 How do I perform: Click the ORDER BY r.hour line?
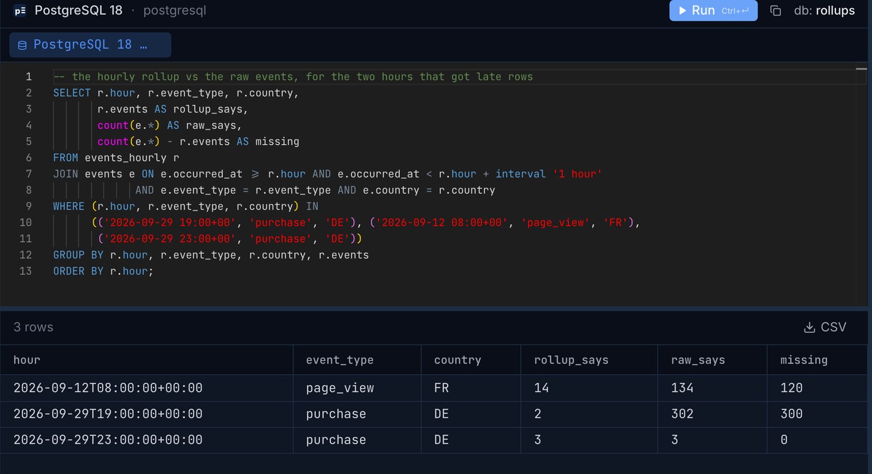click(x=104, y=271)
